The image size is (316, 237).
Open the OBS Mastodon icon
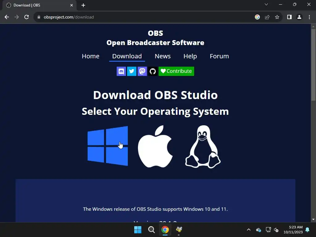[142, 71]
